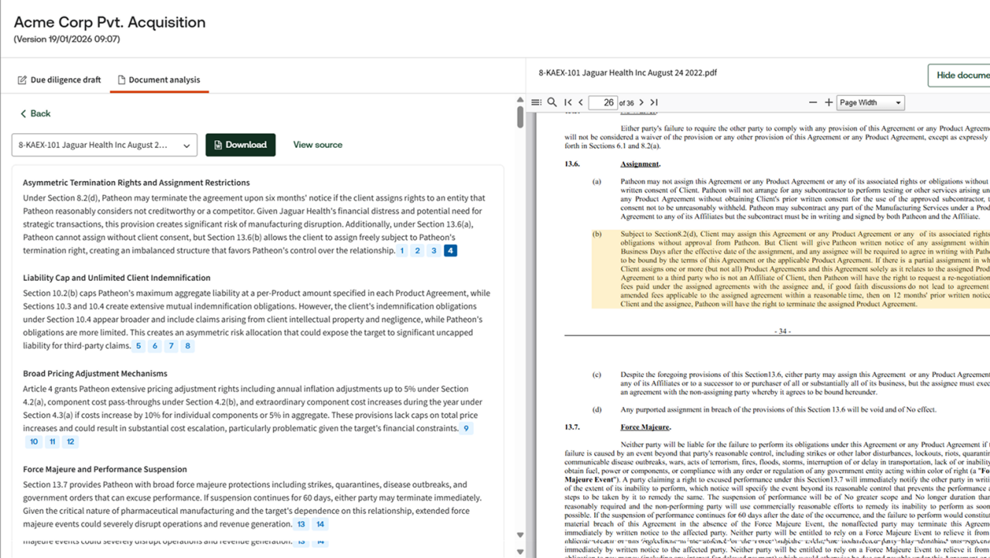Click the Download button
Image resolution: width=990 pixels, height=558 pixels.
(240, 145)
